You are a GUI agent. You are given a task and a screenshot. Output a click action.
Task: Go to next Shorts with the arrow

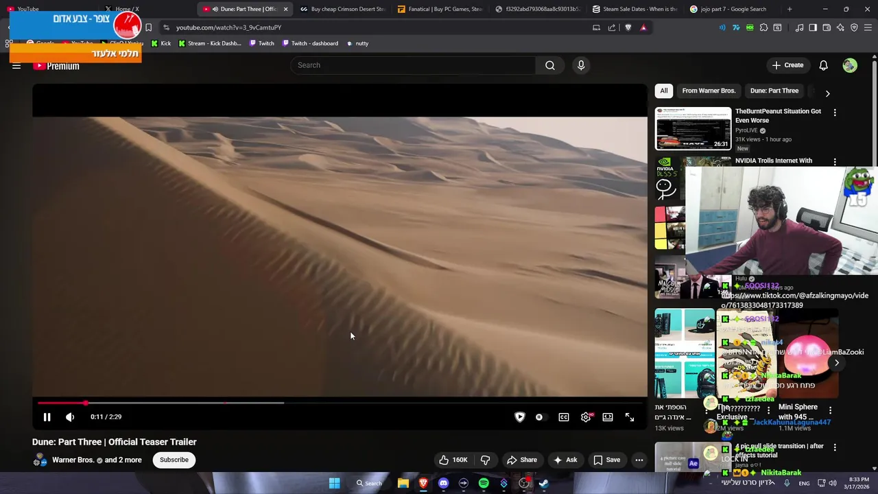[836, 362]
